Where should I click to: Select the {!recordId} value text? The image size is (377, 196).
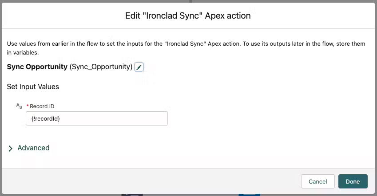pyautogui.click(x=46, y=118)
